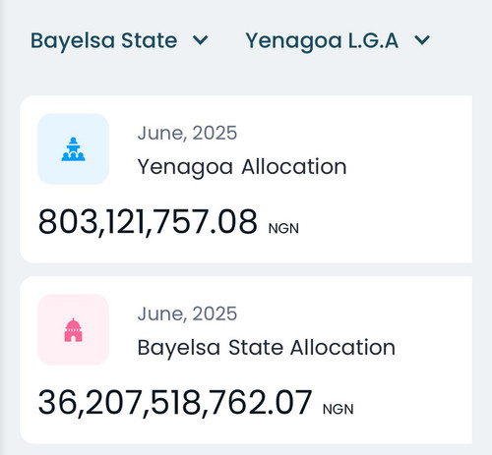
Task: Open the Yenagoa L.G.A selector label
Action: (x=322, y=41)
